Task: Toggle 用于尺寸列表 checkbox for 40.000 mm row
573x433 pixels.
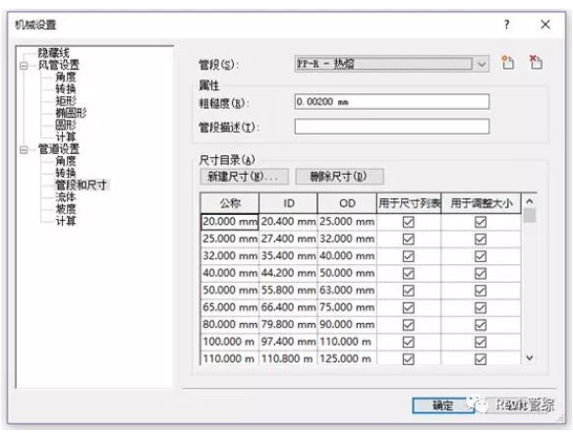Action: pos(408,274)
